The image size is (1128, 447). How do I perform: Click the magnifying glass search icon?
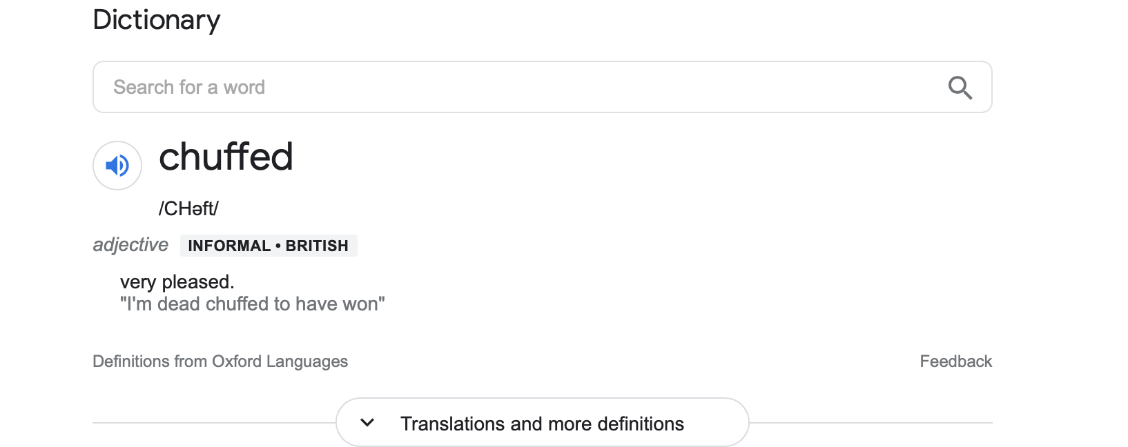(960, 88)
